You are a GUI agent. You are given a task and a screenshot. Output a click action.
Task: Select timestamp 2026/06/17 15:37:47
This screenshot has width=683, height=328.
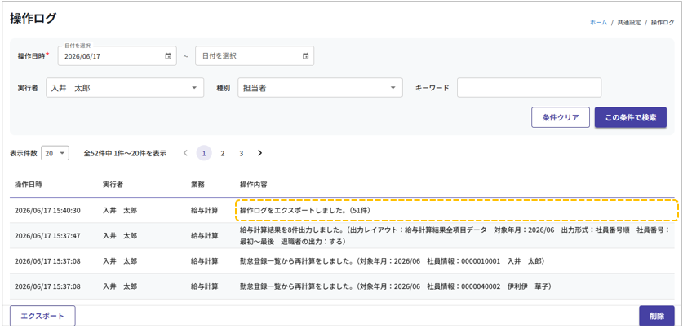pyautogui.click(x=47, y=236)
